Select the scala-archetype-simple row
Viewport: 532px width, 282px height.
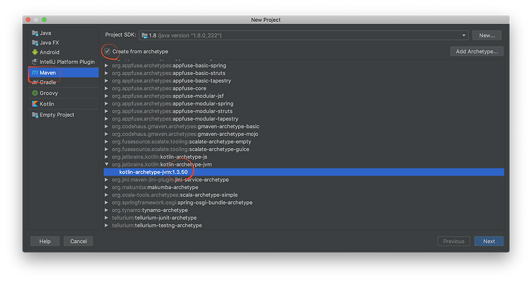(x=304, y=195)
